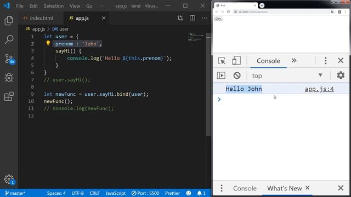
Task: Click the browser page Click button
Action: [x=218, y=19]
